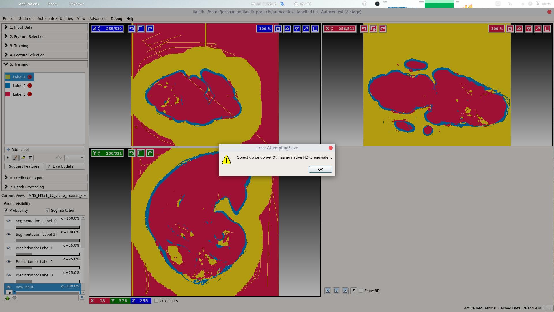Click the X slice view button near Show 3D
The image size is (554, 312).
(328, 291)
